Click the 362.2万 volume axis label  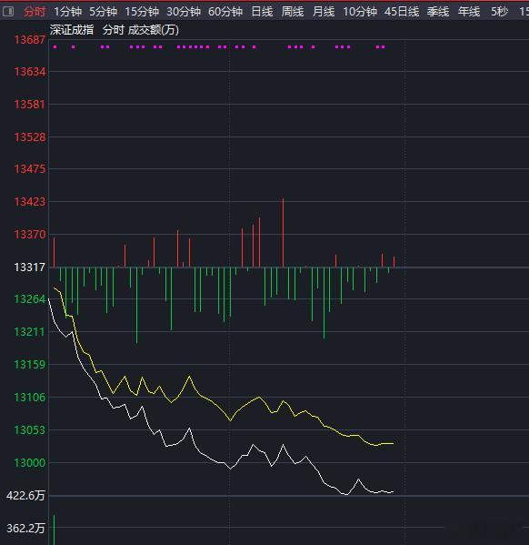click(x=25, y=529)
